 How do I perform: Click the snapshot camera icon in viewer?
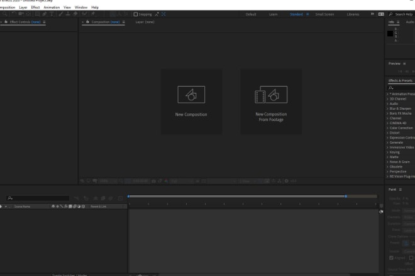point(153,181)
